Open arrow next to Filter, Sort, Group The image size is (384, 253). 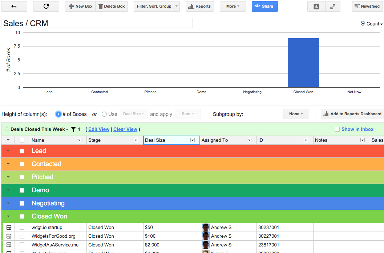(177, 7)
